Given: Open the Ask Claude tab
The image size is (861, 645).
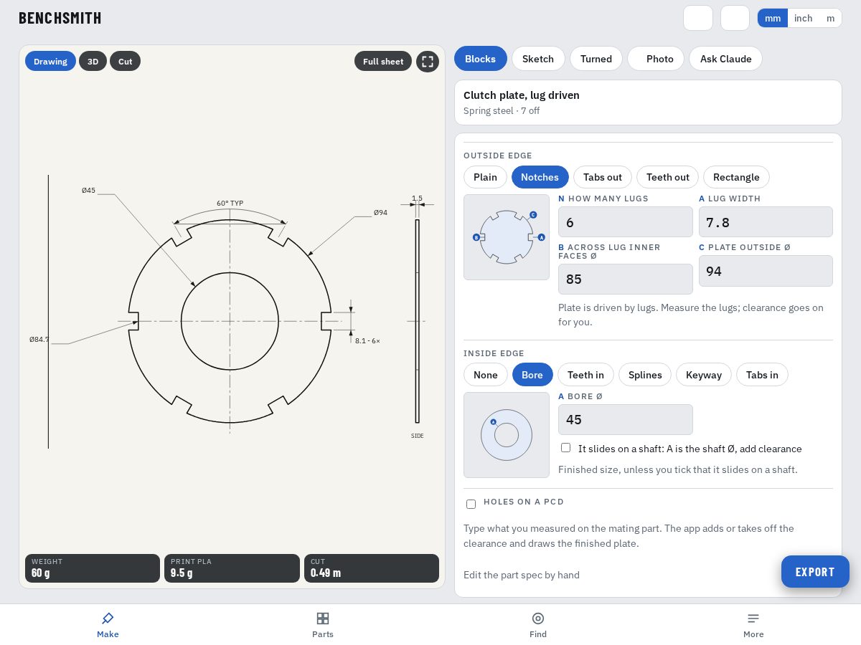Looking at the screenshot, I should (x=725, y=59).
